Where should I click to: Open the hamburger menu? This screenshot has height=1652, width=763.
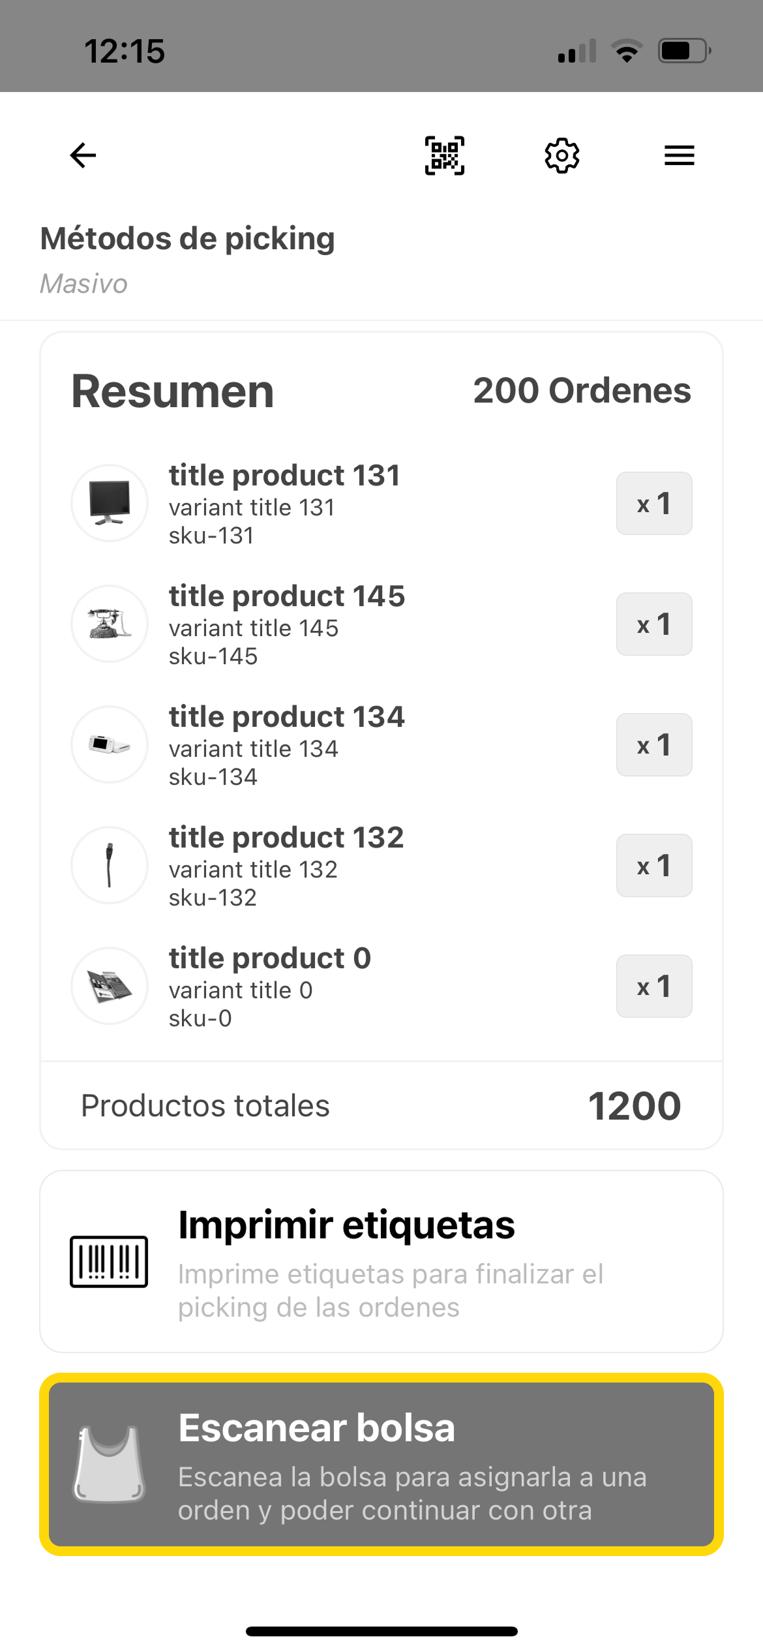[x=679, y=155]
